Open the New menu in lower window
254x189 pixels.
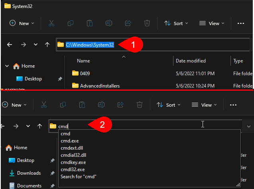click(14, 105)
